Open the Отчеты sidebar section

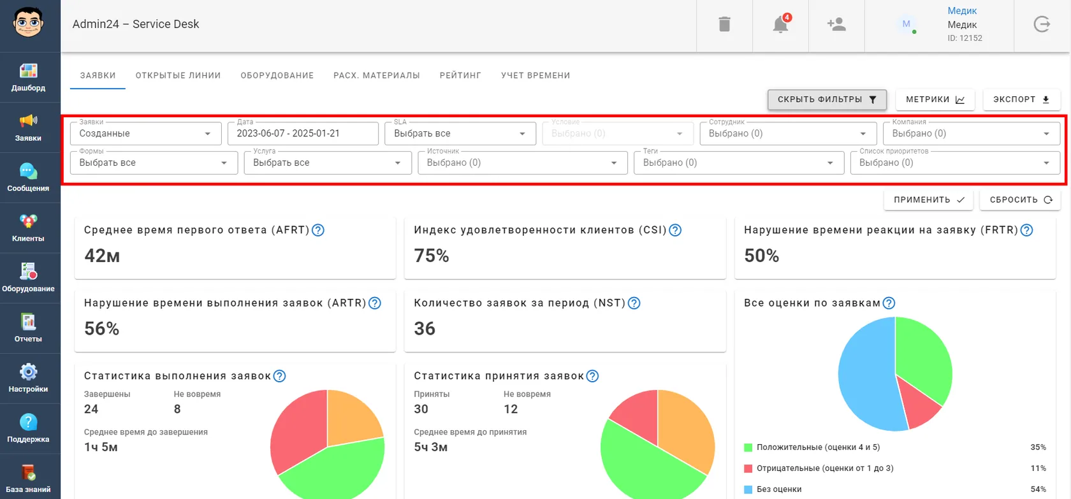pyautogui.click(x=29, y=328)
